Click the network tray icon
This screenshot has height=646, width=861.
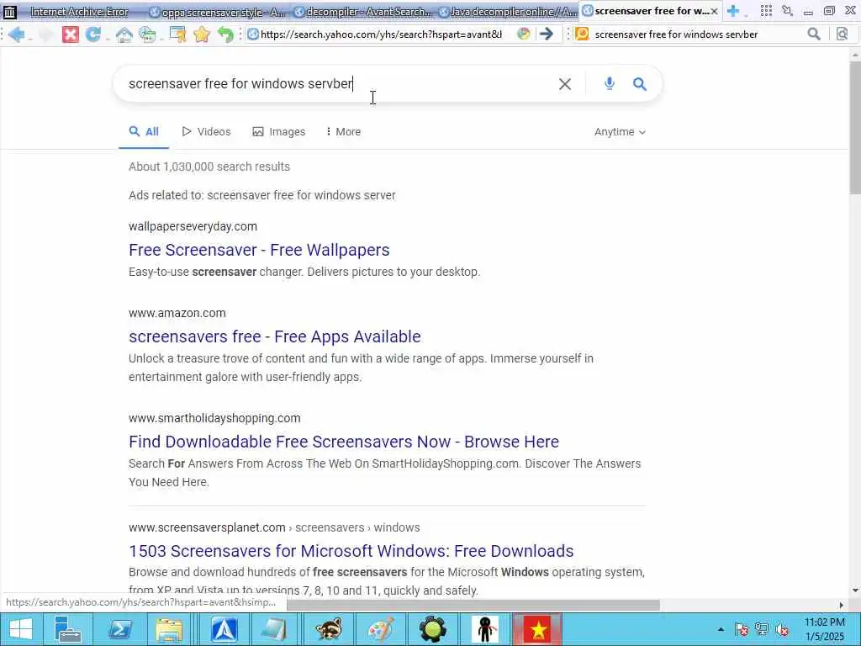pyautogui.click(x=762, y=629)
